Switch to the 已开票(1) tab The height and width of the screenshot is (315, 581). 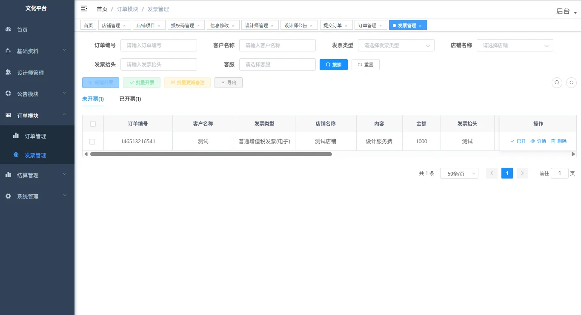point(129,99)
